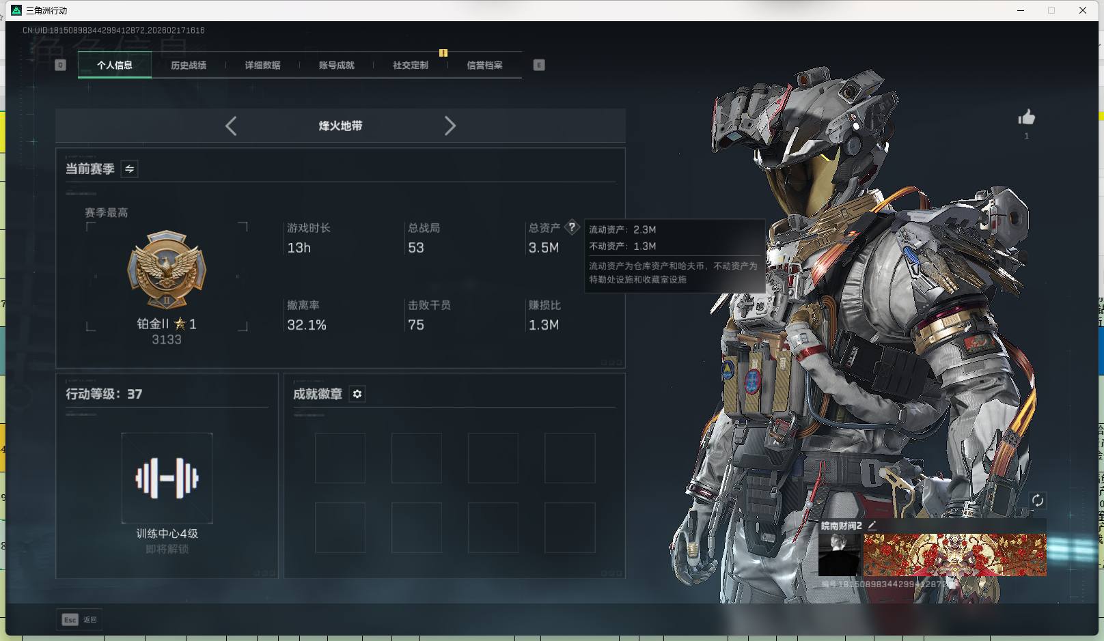Click the E next-tab key icon
The width and height of the screenshot is (1104, 641).
point(539,65)
